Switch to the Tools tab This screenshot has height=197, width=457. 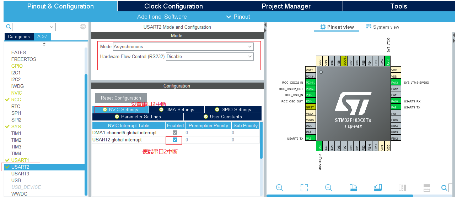tap(399, 6)
